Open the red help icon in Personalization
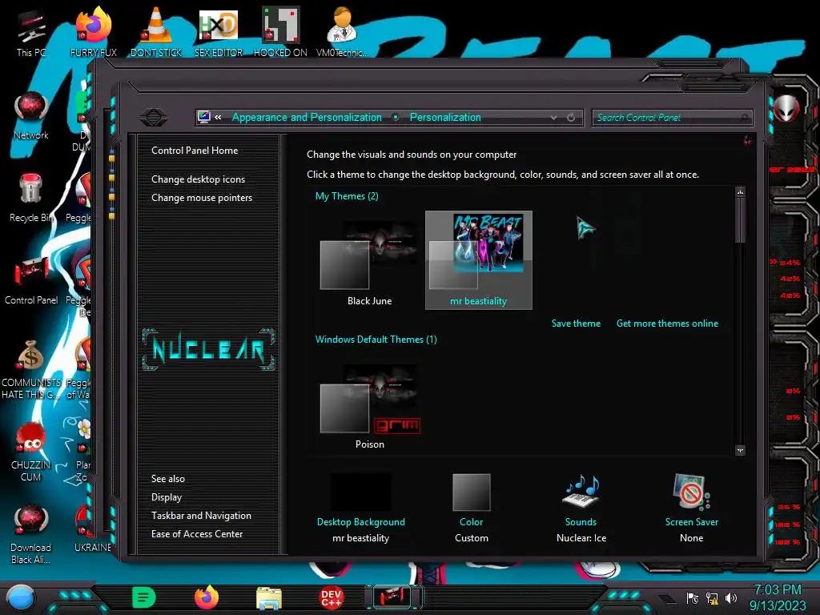820x615 pixels. point(748,140)
